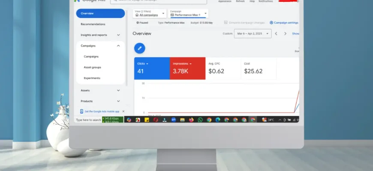Image resolution: width=373 pixels, height=171 pixels.
Task: Open the Impressions metric dropdown arrow
Action: coord(190,64)
